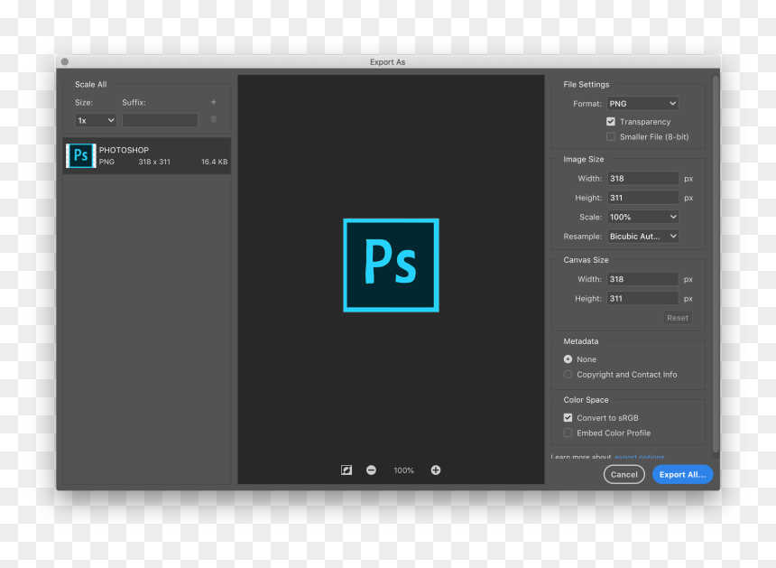Close the Export As dialog window
This screenshot has width=776, height=568.
65,62
